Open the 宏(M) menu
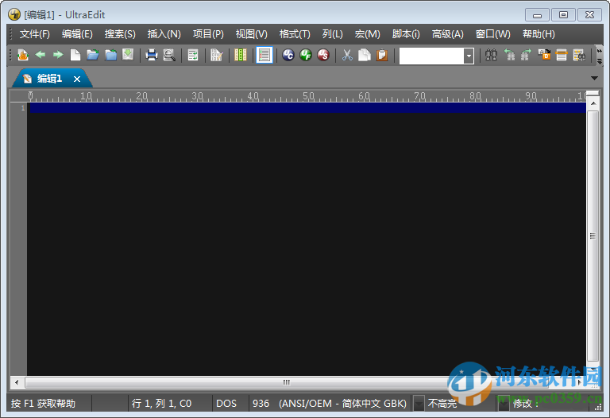 pyautogui.click(x=367, y=34)
